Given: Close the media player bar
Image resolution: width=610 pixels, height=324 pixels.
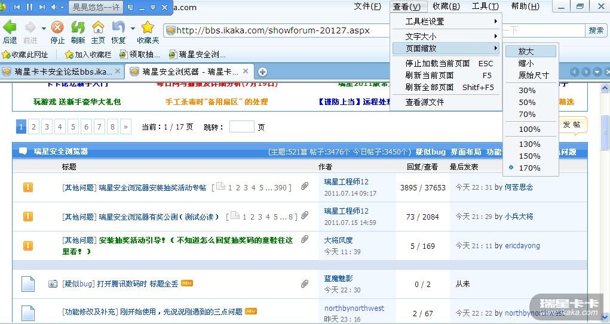Looking at the screenshot, I should 164,7.
